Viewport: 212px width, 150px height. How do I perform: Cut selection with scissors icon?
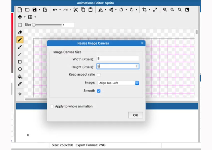tap(76, 10)
